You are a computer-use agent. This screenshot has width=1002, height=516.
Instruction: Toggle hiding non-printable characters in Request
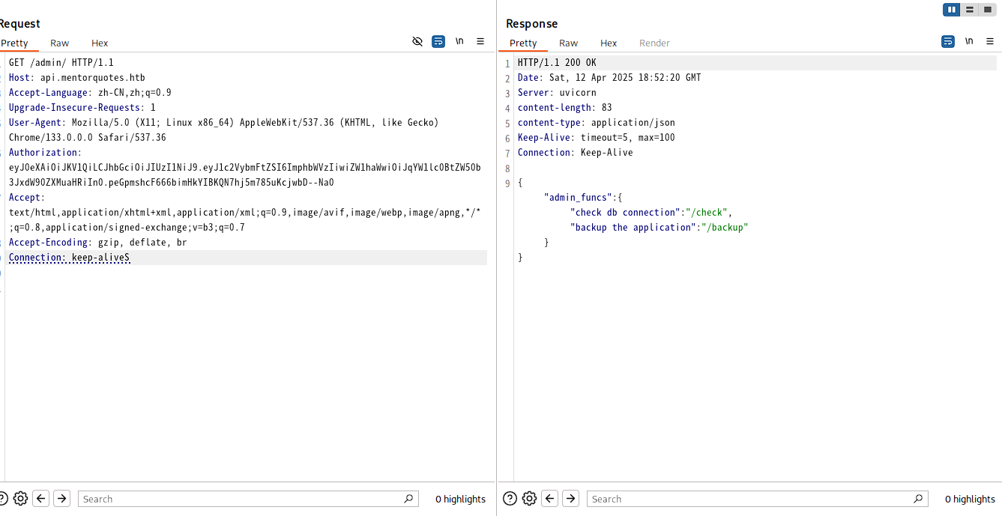point(417,41)
